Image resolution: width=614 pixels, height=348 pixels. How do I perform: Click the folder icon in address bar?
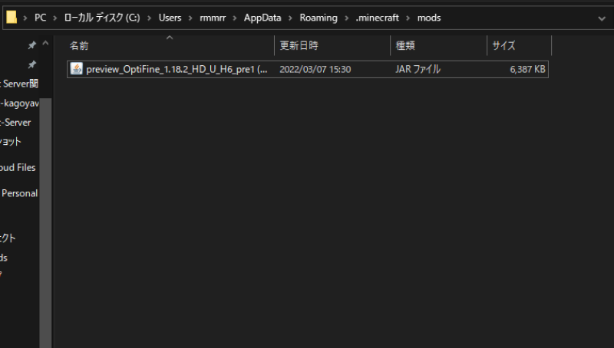point(12,18)
